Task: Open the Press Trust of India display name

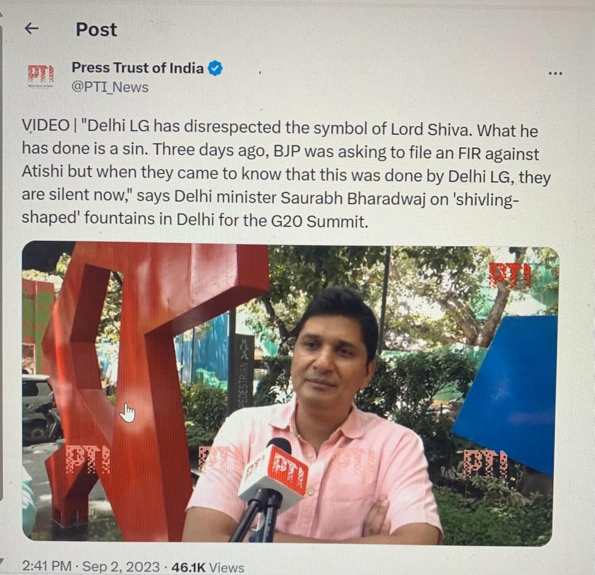Action: [137, 68]
